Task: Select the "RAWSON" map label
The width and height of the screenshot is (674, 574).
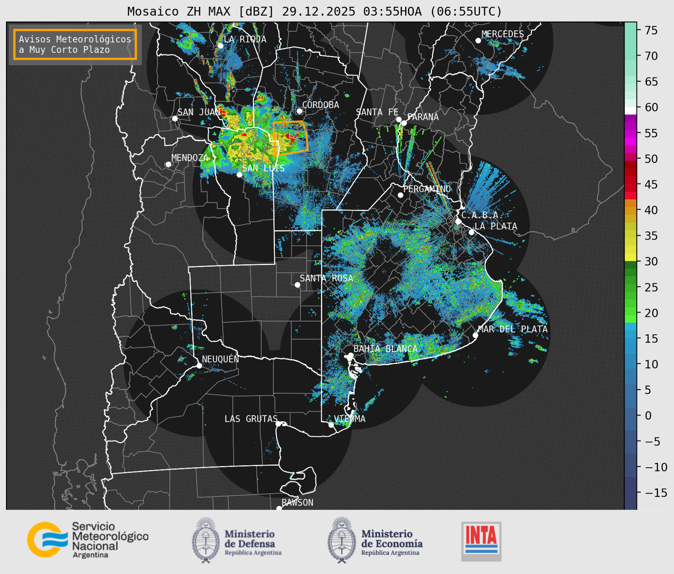Action: 297,503
